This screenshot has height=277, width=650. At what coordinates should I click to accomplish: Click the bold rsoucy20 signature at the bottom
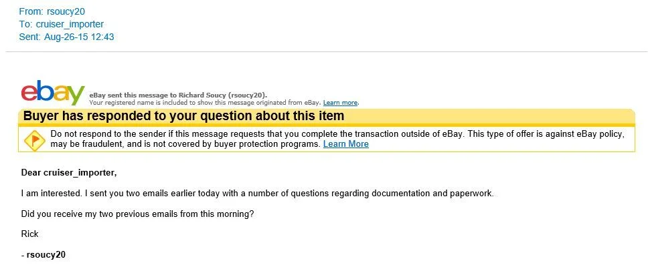pyautogui.click(x=46, y=255)
